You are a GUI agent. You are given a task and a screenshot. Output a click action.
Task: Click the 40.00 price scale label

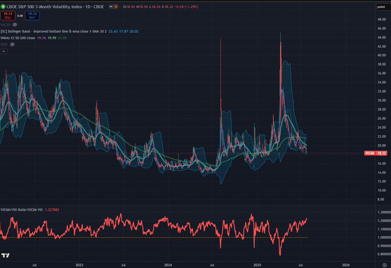click(x=381, y=55)
